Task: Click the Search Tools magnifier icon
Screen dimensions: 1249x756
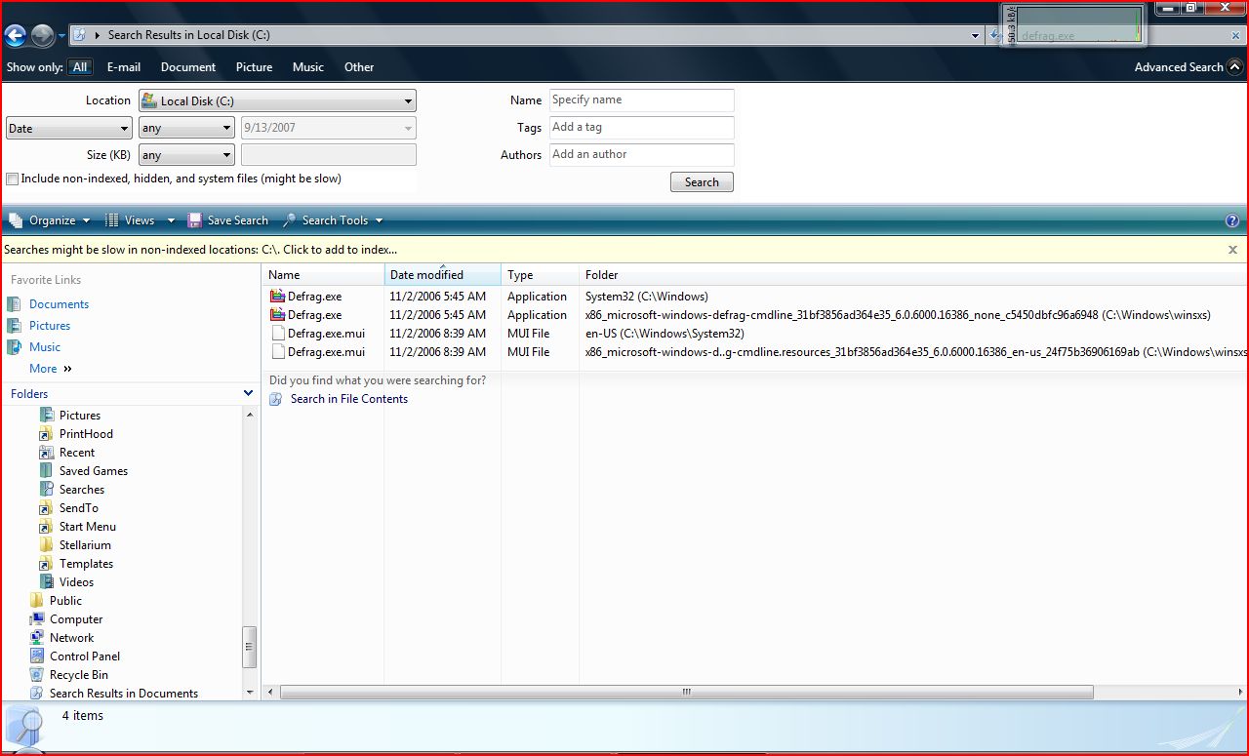Action: coord(289,220)
